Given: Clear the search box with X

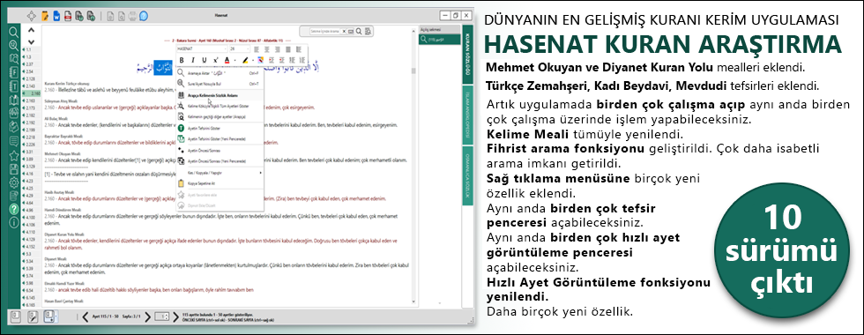Looking at the screenshot, I should [x=344, y=32].
